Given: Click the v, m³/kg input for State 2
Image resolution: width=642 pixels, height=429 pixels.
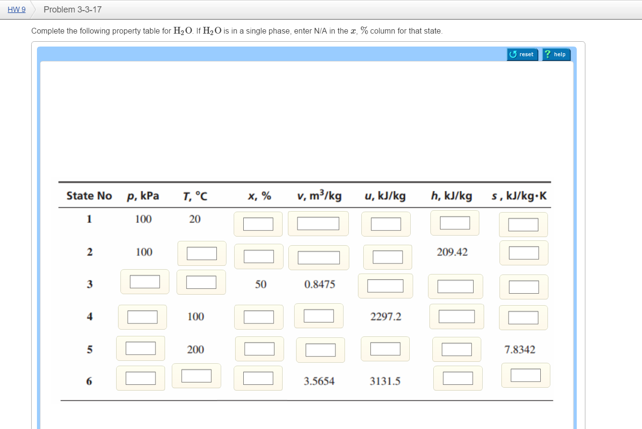Looking at the screenshot, I should pos(318,257).
